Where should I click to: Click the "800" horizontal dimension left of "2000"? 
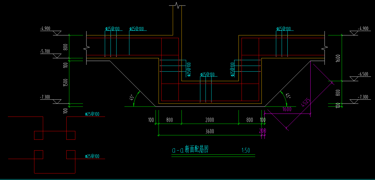(x=169, y=120)
